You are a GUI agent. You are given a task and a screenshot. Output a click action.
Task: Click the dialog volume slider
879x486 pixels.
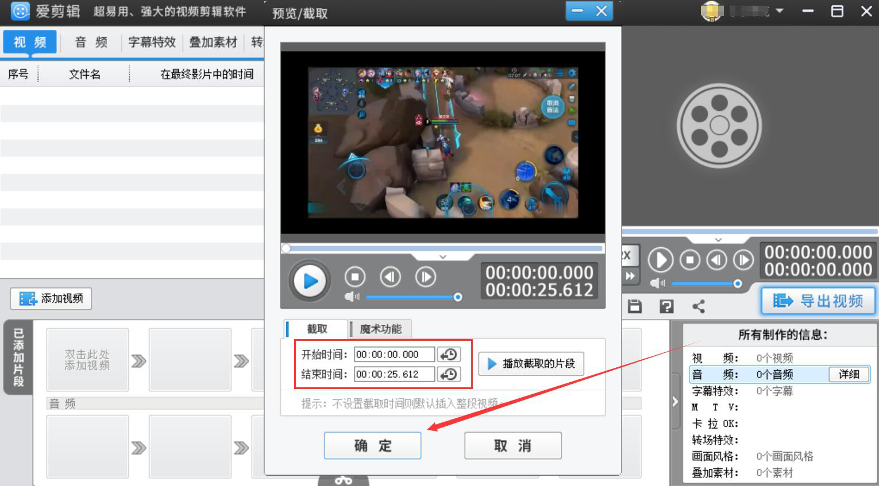pyautogui.click(x=413, y=297)
